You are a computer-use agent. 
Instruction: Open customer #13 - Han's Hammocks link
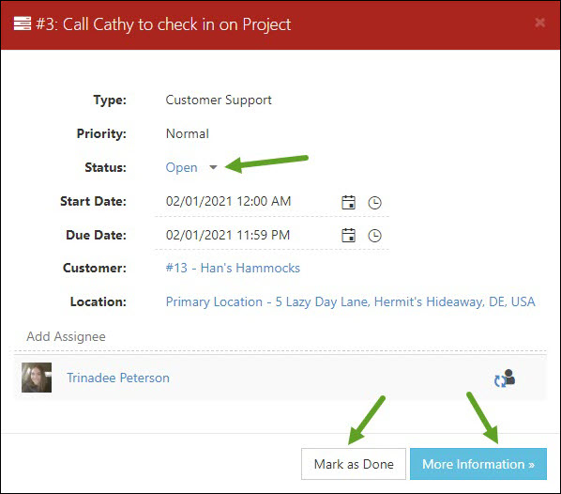pos(233,268)
